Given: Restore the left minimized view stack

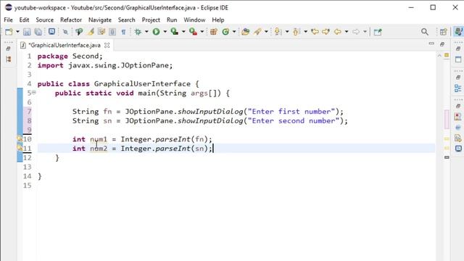Looking at the screenshot, I should point(8,49).
